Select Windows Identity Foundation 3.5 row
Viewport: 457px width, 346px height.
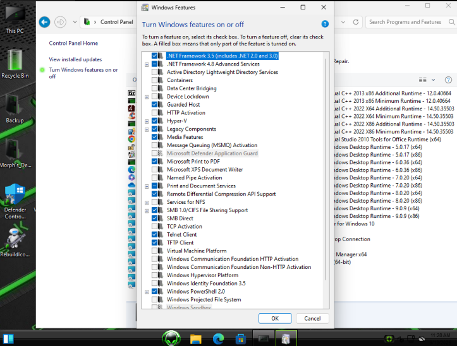click(206, 283)
